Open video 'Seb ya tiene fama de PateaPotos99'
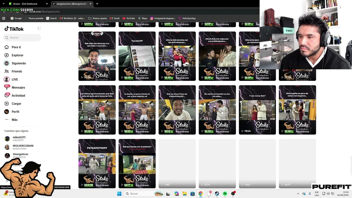 point(177,110)
